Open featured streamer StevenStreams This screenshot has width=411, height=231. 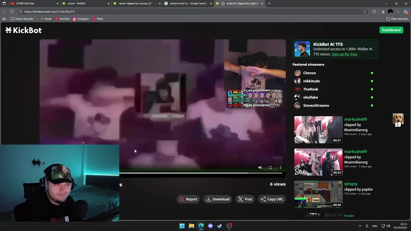tap(316, 106)
